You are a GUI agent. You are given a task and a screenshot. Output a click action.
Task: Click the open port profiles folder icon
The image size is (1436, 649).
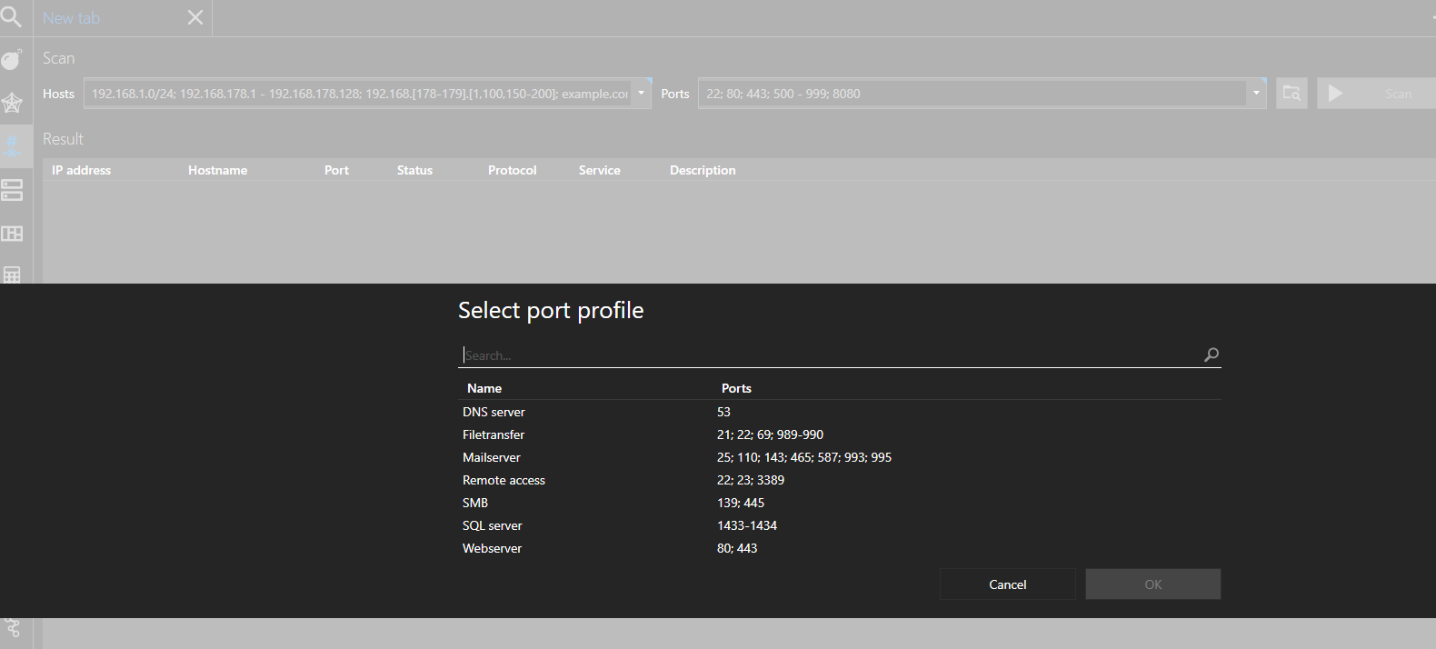click(1291, 94)
